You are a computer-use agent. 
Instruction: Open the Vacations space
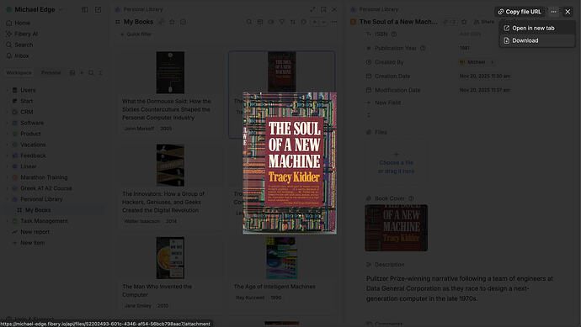coord(33,145)
